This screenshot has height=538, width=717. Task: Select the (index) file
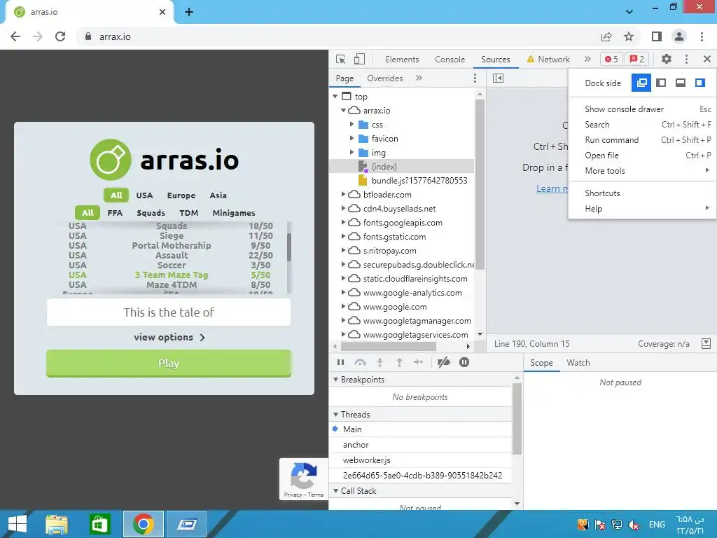384,167
